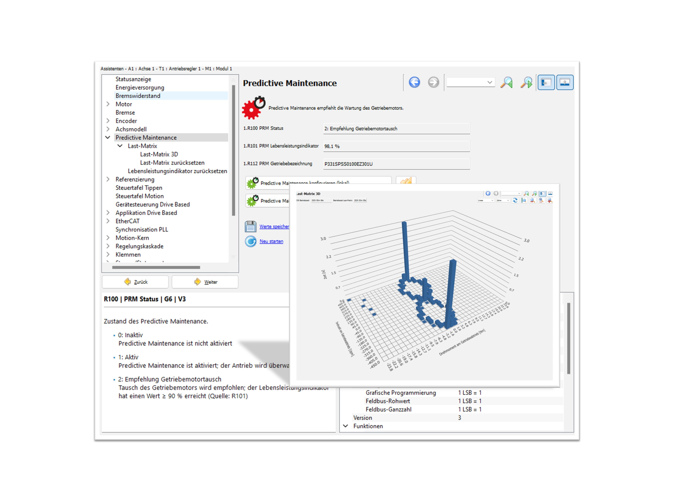This screenshot has width=673, height=502.
Task: Select Bremse in the tree
Action: 125,112
